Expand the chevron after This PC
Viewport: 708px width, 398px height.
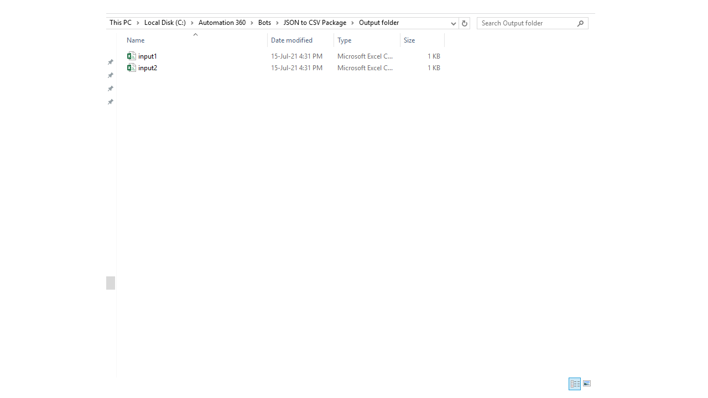click(138, 23)
